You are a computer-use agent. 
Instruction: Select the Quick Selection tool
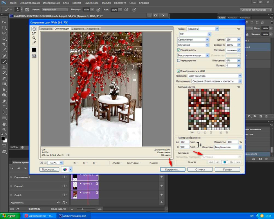4,39
